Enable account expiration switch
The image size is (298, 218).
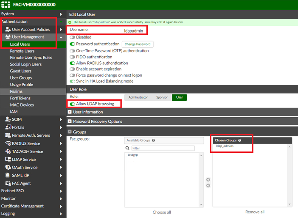pyautogui.click(x=72, y=69)
